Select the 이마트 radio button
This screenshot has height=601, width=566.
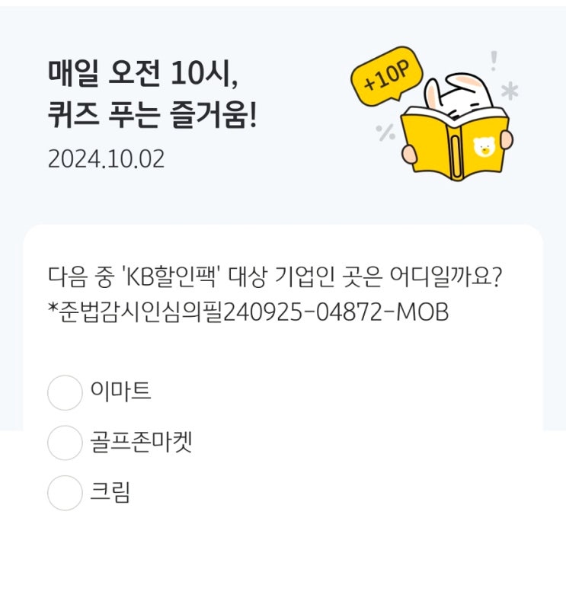pyautogui.click(x=65, y=392)
